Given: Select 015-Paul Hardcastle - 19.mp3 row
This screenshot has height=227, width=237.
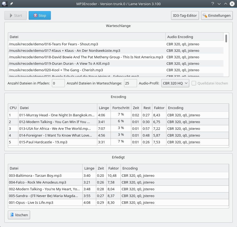Looking at the screenshot, I should tap(118, 142).
